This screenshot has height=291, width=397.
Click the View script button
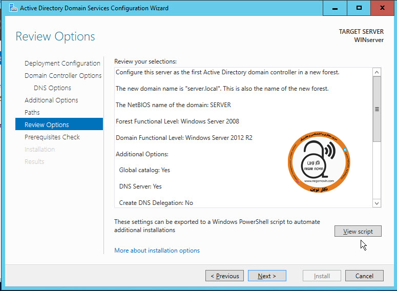tap(358, 231)
